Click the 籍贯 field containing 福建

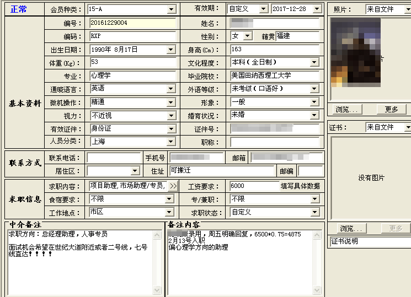pyautogui.click(x=298, y=36)
